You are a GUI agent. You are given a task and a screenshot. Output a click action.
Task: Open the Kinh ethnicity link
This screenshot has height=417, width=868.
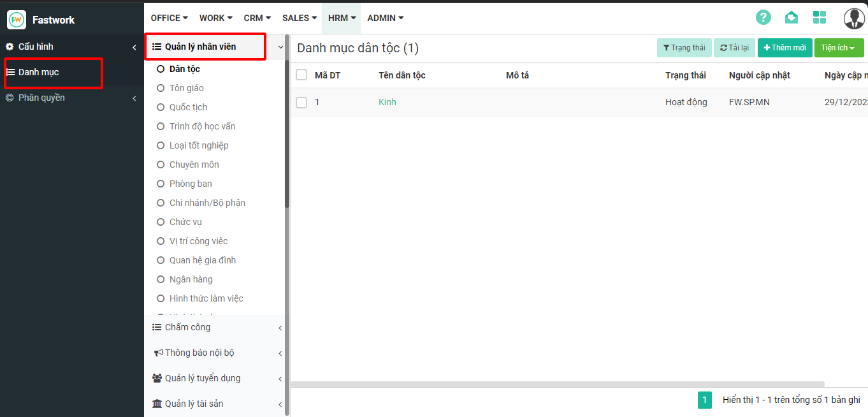tap(387, 102)
